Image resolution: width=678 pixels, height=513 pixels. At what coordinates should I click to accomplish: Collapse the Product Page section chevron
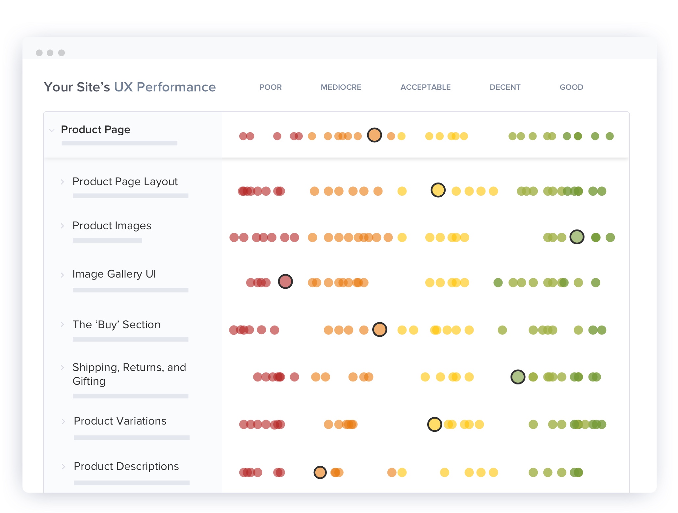[x=52, y=130]
